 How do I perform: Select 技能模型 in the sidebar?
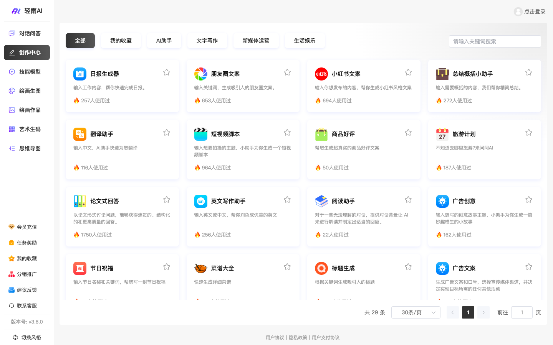[x=26, y=72]
